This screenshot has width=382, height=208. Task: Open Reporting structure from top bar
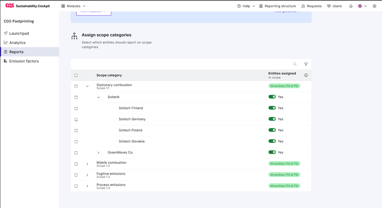277,6
